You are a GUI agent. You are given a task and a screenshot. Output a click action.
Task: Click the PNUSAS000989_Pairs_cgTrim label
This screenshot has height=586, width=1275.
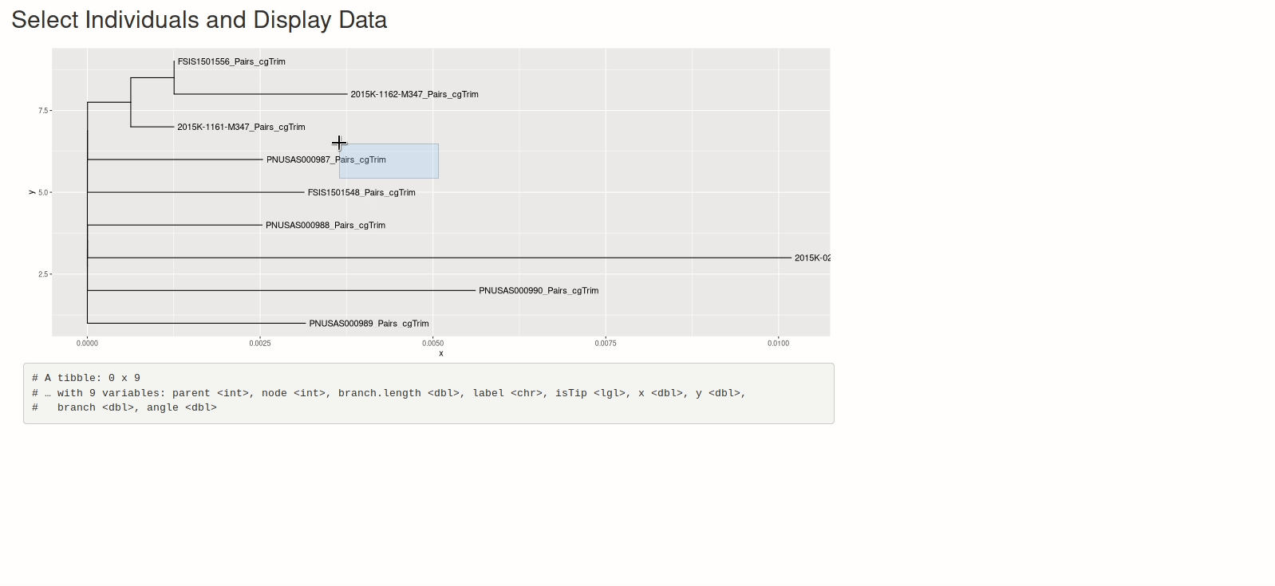click(369, 323)
